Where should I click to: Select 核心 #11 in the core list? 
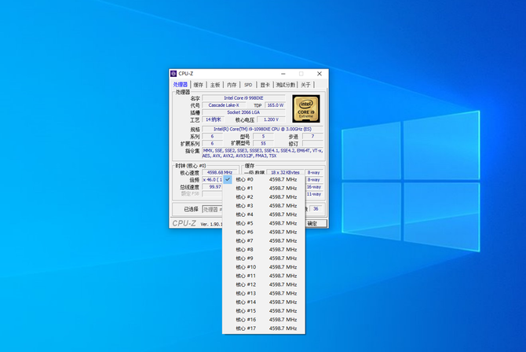pos(264,276)
